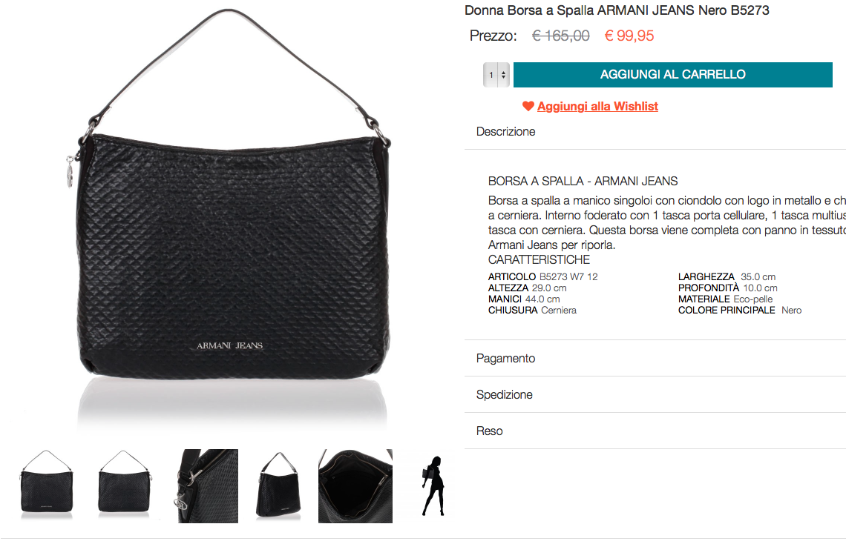Click the red heart wishlist icon
846x544 pixels.
[528, 106]
